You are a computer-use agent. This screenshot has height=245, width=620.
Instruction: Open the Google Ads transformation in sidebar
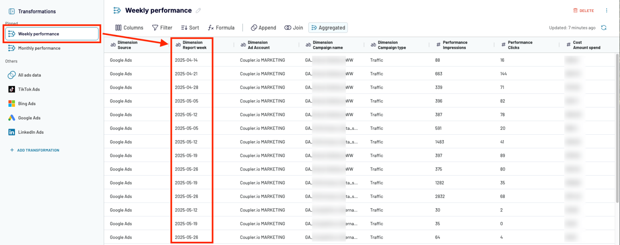(x=29, y=118)
